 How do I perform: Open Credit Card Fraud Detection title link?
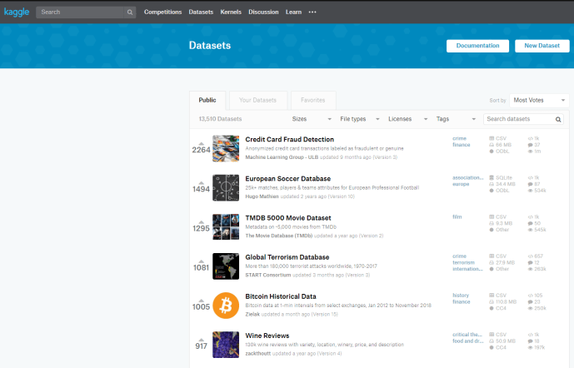[290, 139]
